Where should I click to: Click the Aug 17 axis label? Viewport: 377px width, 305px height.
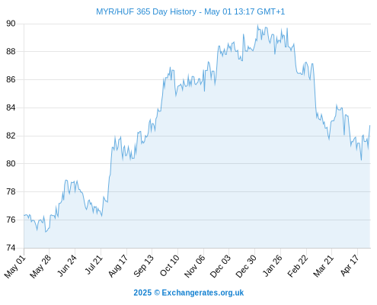118,266
